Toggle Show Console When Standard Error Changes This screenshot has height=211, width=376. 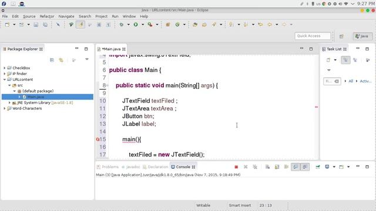coord(305,167)
